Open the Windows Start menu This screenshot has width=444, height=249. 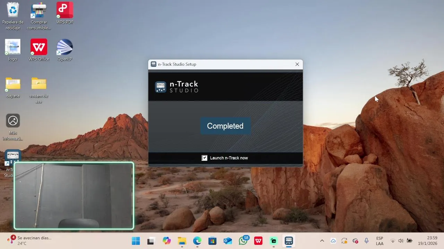(136, 241)
